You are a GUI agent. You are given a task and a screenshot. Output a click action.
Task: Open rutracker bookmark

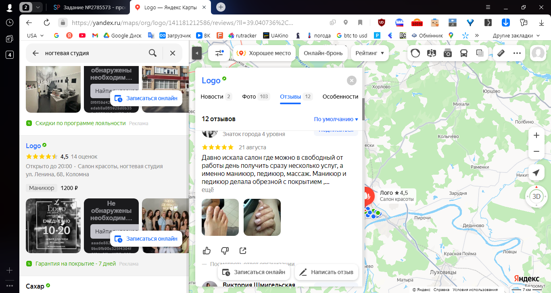[x=242, y=35]
